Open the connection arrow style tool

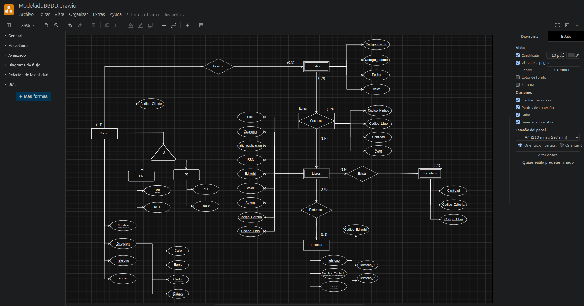[x=164, y=25]
